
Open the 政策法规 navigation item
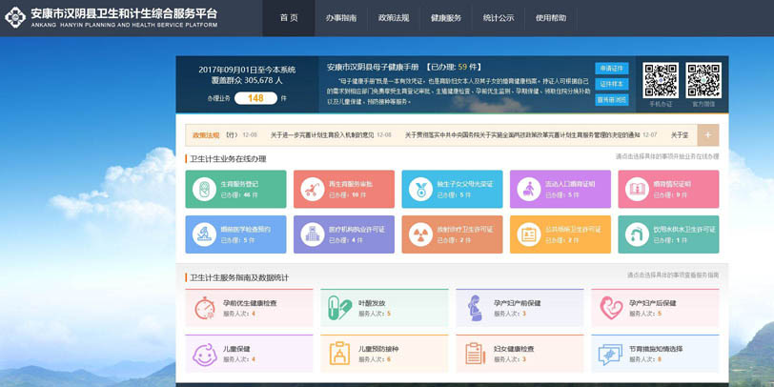tap(394, 18)
